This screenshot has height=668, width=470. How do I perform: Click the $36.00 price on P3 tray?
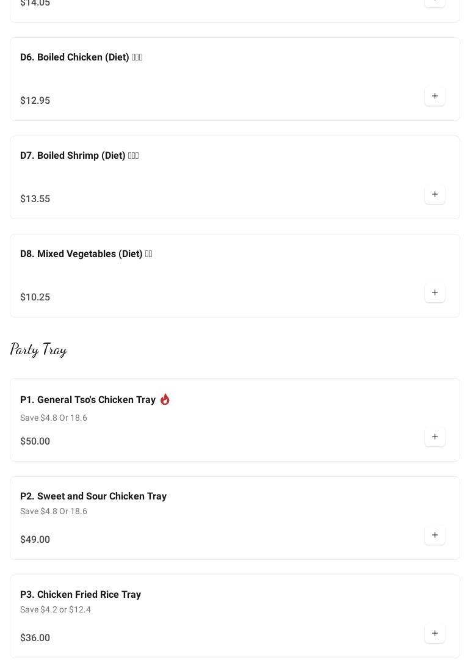[x=35, y=638]
